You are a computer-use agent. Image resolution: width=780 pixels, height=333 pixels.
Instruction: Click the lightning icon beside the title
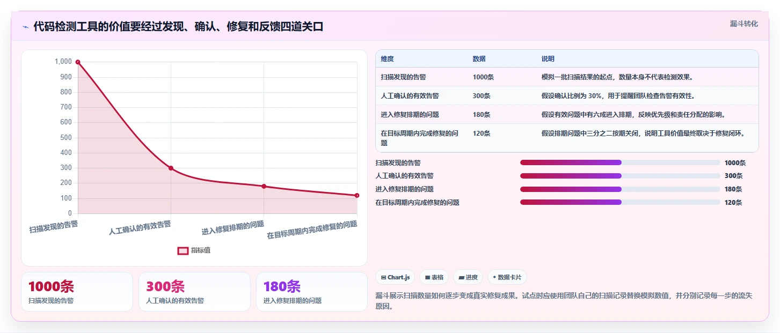[26, 27]
